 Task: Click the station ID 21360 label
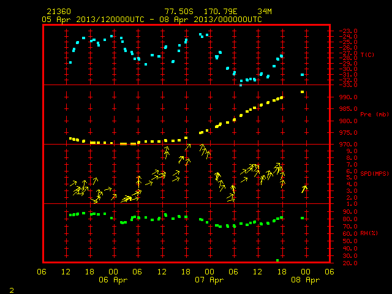(x=59, y=12)
